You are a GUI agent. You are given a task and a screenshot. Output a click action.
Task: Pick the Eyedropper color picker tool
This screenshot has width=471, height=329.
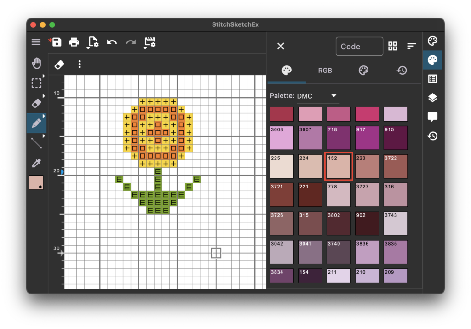pyautogui.click(x=36, y=163)
